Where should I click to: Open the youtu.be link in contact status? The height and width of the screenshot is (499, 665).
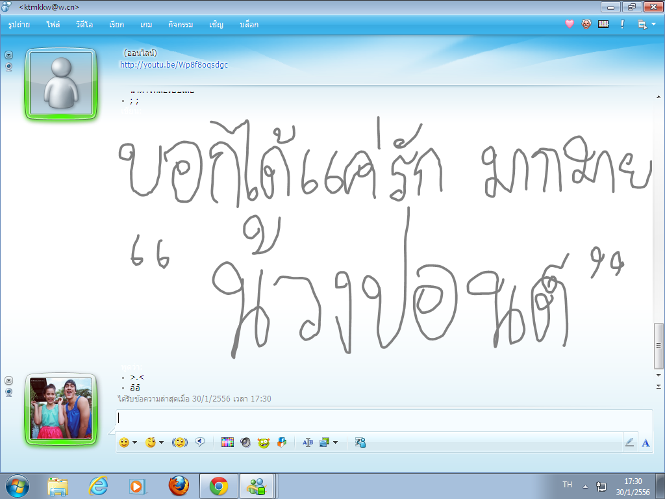[174, 64]
